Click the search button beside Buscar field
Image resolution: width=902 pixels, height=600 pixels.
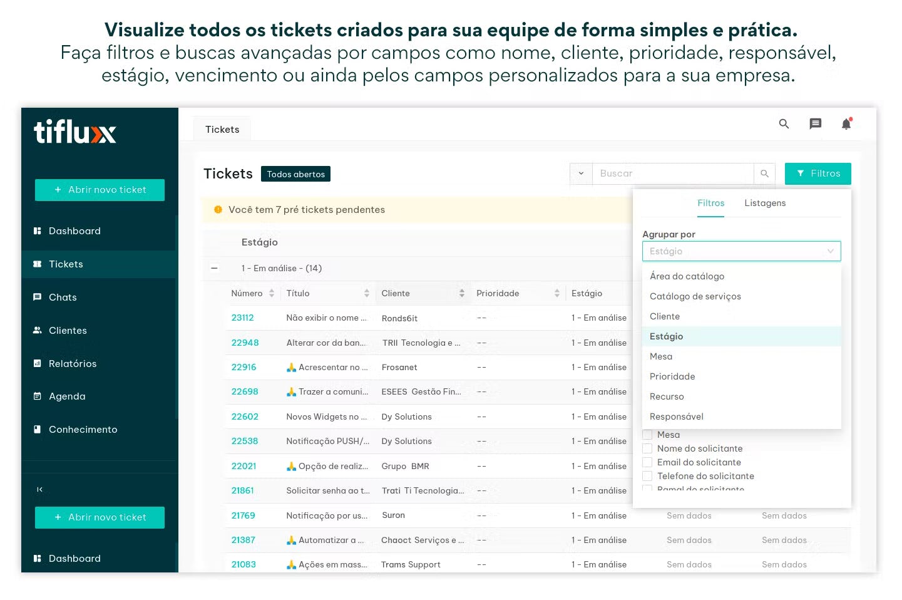click(x=764, y=173)
